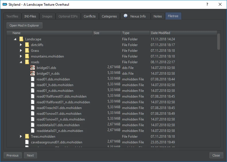Click the roads date 08.11.2018 22:17
Viewport: 227px width, 162px height.
click(163, 62)
